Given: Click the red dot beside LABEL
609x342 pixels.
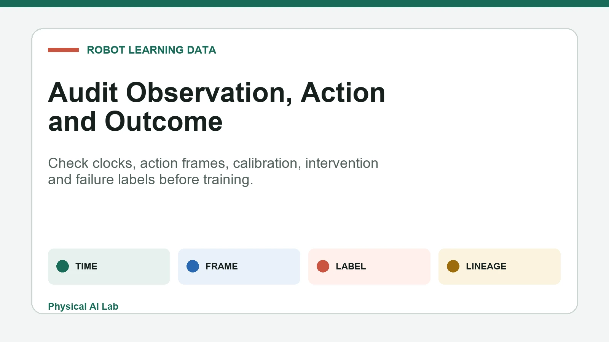Looking at the screenshot, I should point(323,266).
